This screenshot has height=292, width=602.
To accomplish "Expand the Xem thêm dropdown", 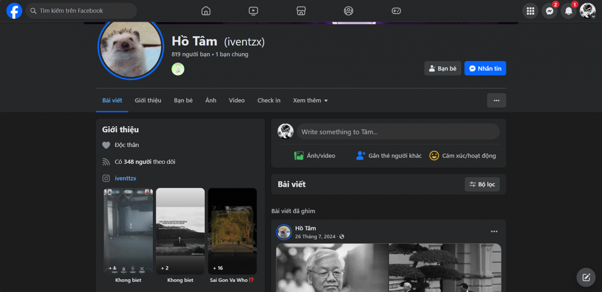I will point(310,100).
